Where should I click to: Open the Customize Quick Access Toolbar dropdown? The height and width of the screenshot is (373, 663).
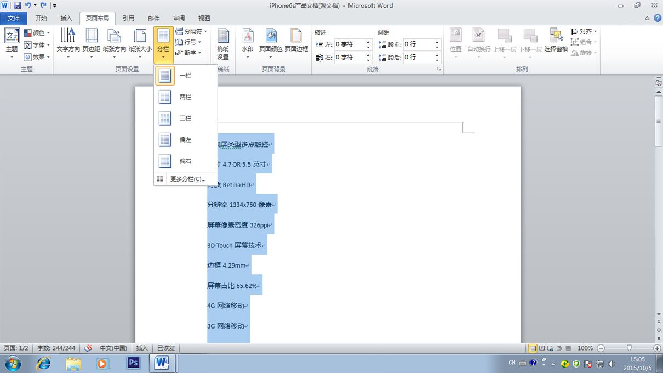[55, 5]
